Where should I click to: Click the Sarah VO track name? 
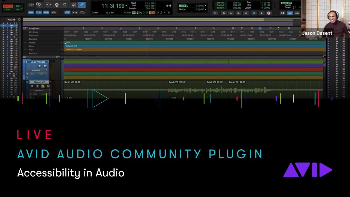[39, 82]
